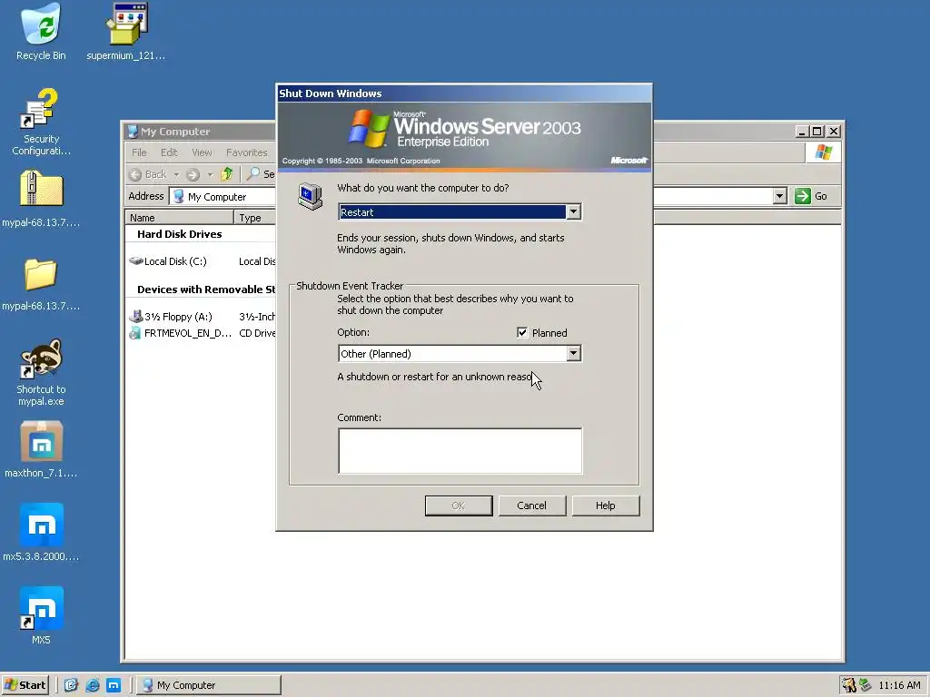Open the Edit menu in My Computer

click(169, 152)
